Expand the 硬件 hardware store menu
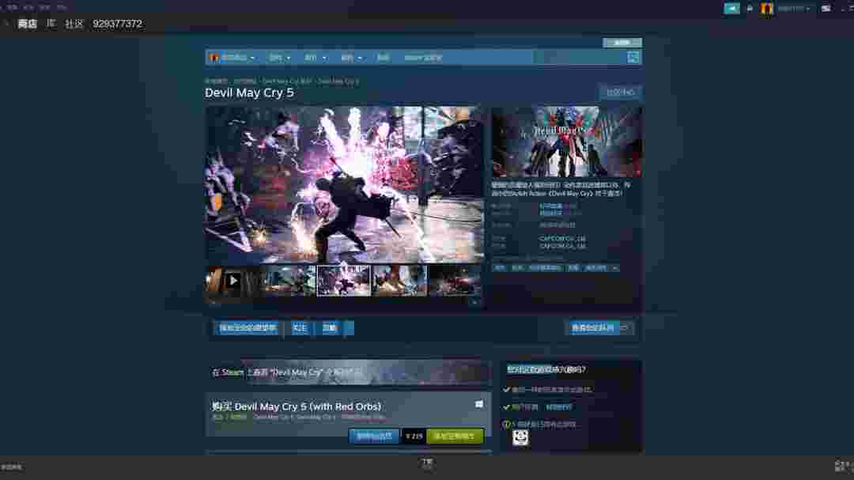This screenshot has height=480, width=854. tap(351, 57)
